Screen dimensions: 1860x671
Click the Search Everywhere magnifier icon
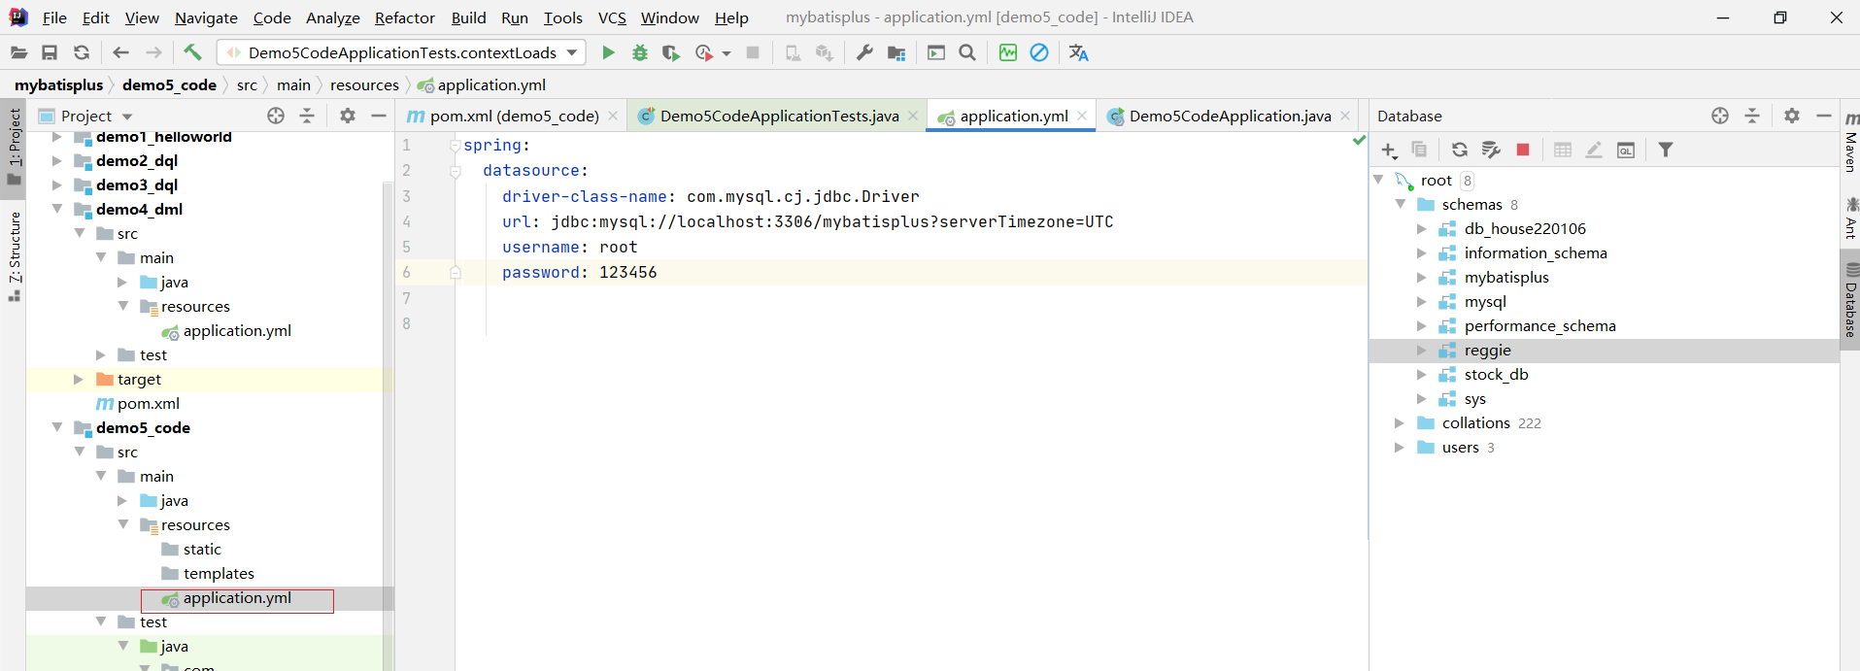coord(967,52)
